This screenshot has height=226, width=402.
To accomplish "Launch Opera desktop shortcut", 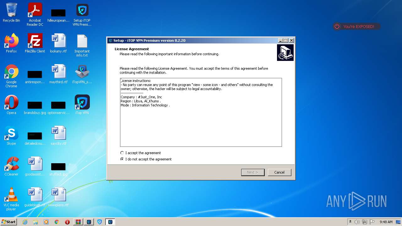I will coord(11,105).
